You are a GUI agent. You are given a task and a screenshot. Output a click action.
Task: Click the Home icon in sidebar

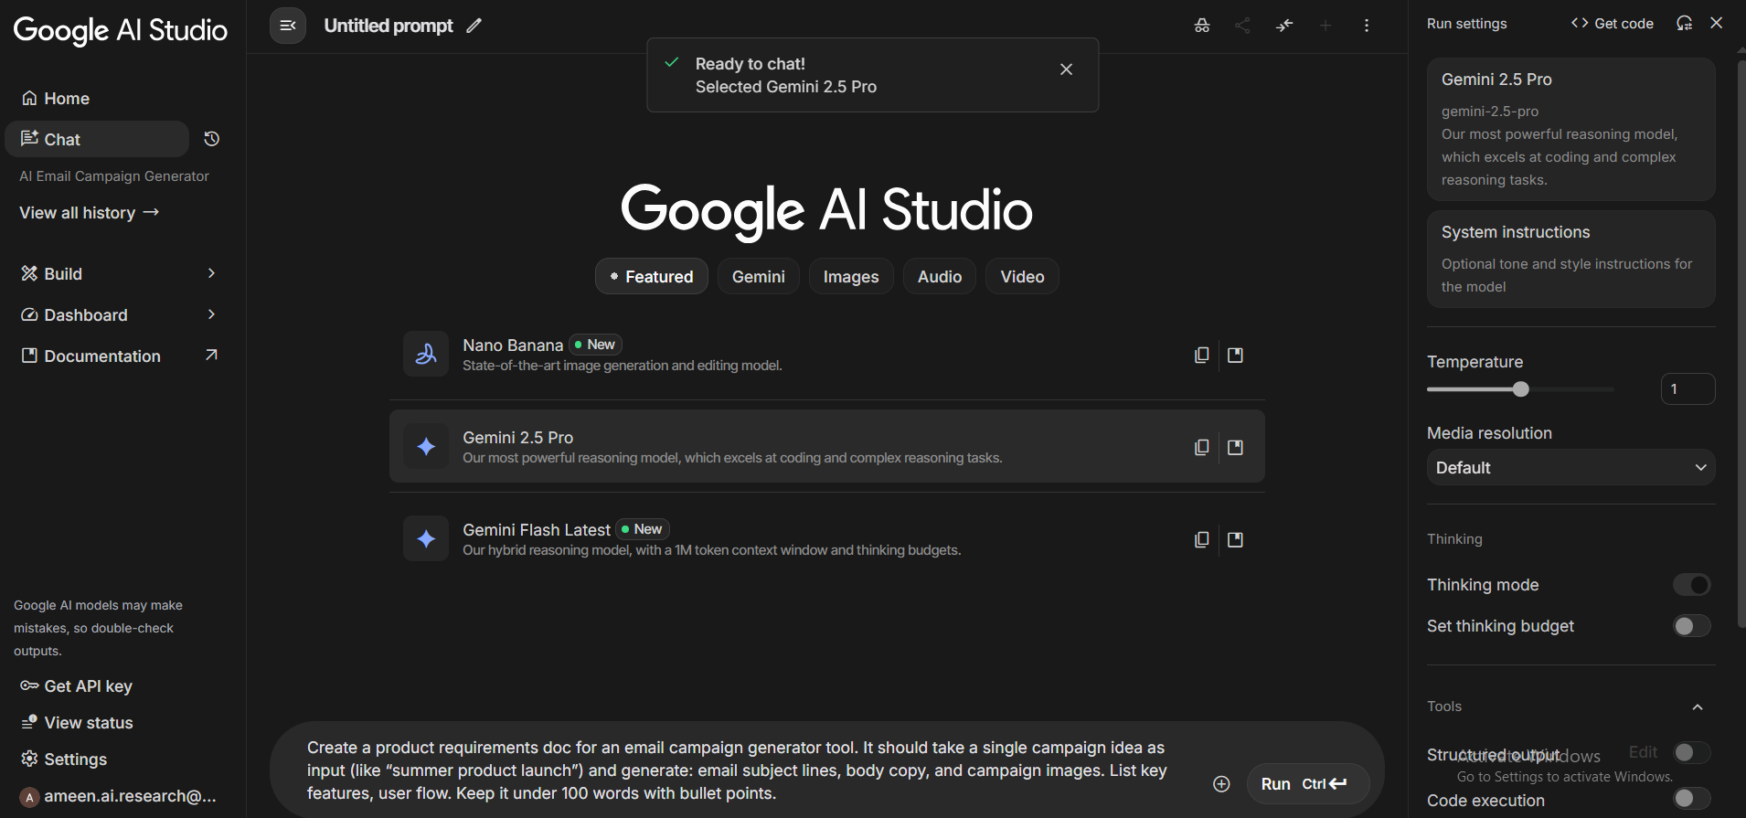[29, 98]
